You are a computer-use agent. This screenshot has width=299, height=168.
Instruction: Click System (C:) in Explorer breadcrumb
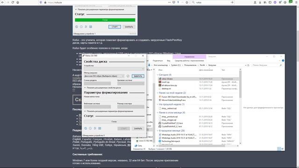(176, 65)
